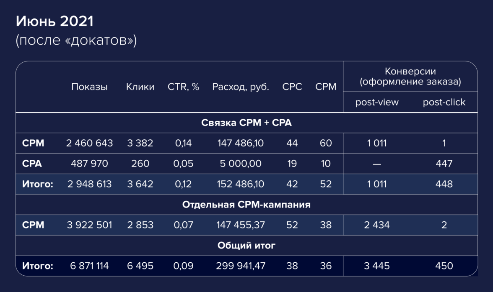Select the "CPA" row label
The height and width of the screenshot is (292, 493).
coord(32,164)
